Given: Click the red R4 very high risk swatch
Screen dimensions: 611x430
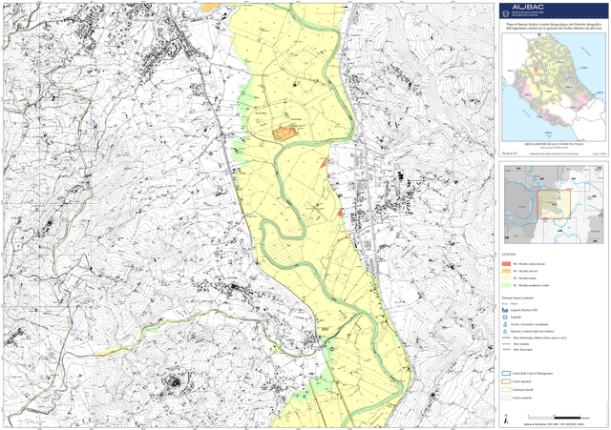Looking at the screenshot, I should (x=506, y=264).
